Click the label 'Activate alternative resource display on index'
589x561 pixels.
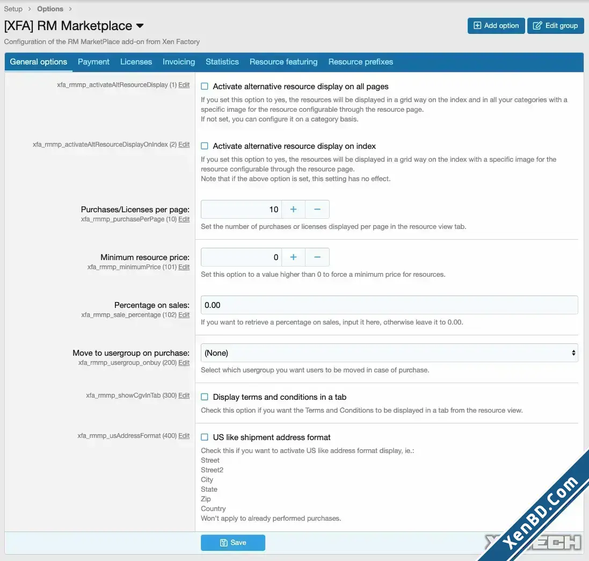point(294,146)
